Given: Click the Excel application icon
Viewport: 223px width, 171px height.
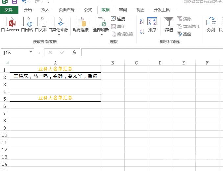Looking at the screenshot, I should pyautogui.click(x=5, y=2).
